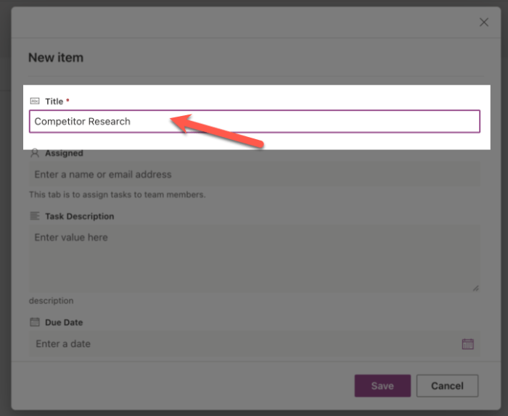Click the Assigned name or email field
Screen dimensions: 508x416
click(254, 175)
